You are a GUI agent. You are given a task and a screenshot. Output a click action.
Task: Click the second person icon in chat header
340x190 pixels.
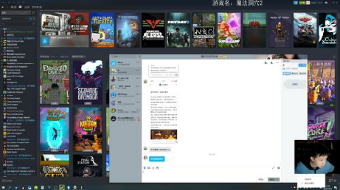(x=272, y=63)
